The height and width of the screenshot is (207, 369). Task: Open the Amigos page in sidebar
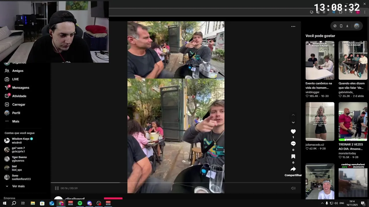pyautogui.click(x=18, y=71)
